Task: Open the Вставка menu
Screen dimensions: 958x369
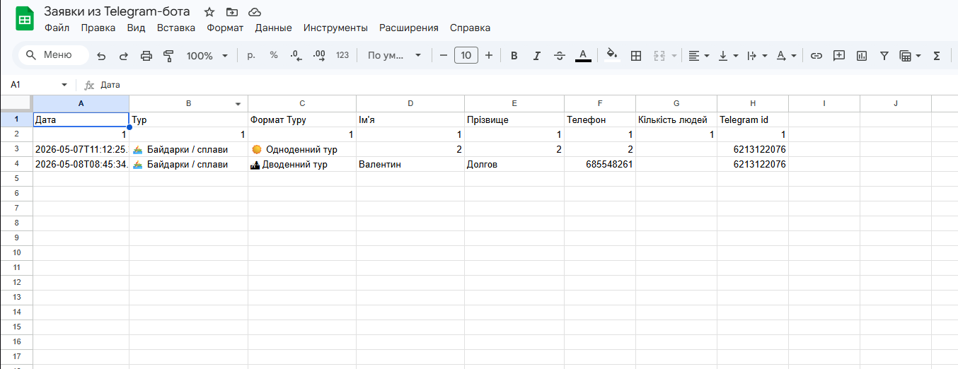Action: [x=176, y=28]
